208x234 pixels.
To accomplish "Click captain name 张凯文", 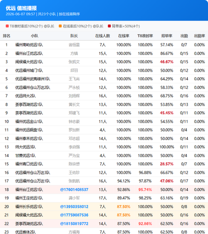I will [74, 62].
